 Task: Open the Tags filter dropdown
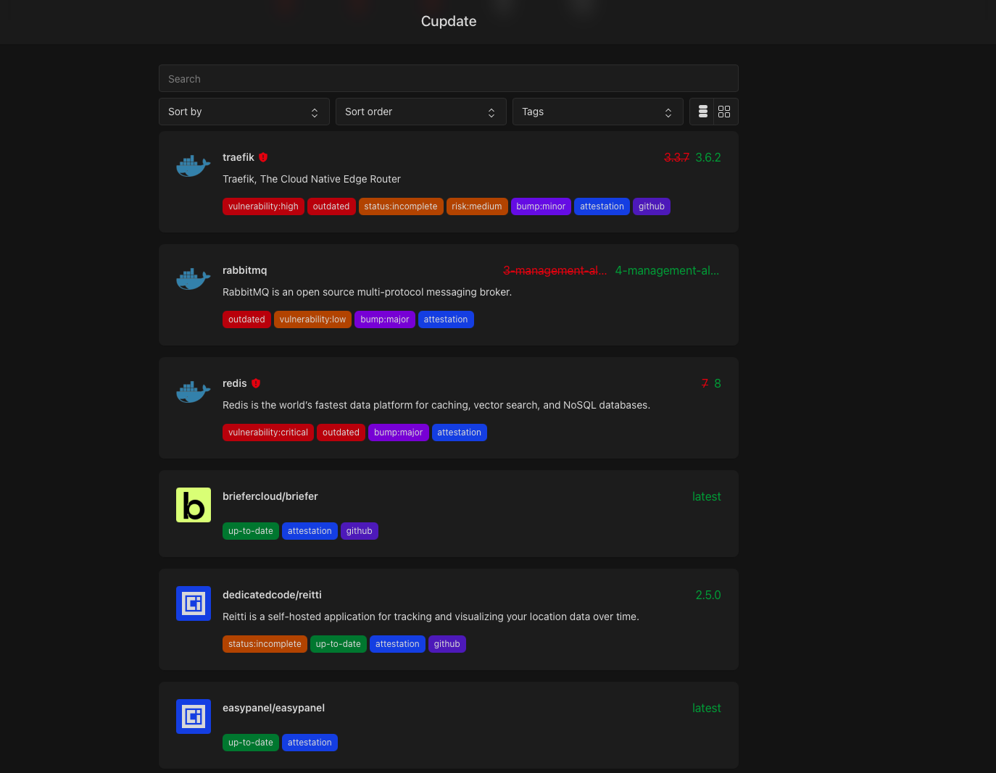click(x=598, y=112)
